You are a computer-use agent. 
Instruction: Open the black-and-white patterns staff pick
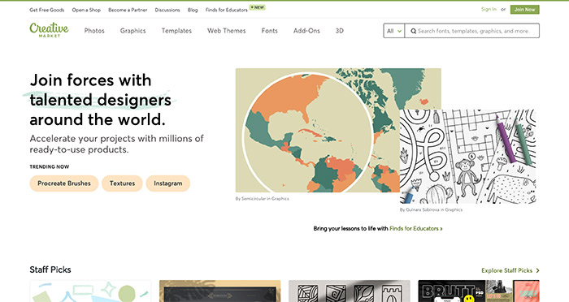click(x=350, y=291)
